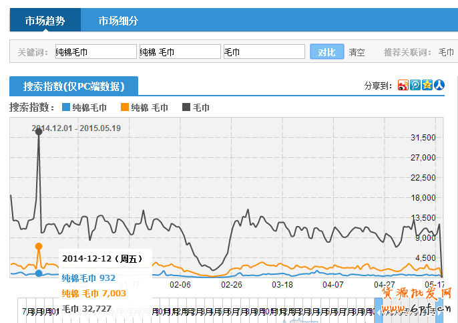Image resolution: width=458 pixels, height=323 pixels.
Task: Select recommended keyword 毛巾 link
Action: [x=445, y=52]
